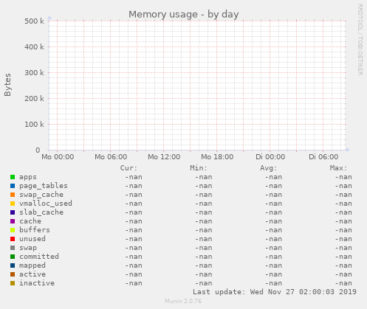Click the swap gray legend swatch
The width and height of the screenshot is (367, 309).
13,248
